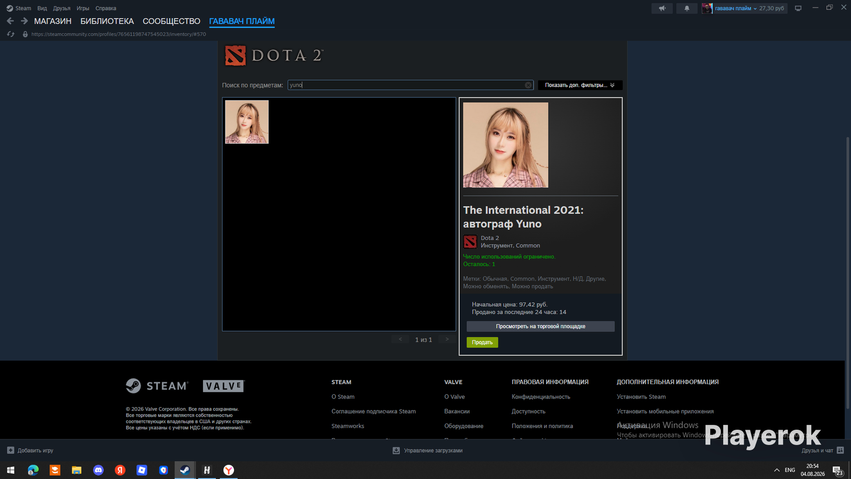Screen dimensions: 851x479
Task: Open the downloads manager icon
Action: click(396, 450)
